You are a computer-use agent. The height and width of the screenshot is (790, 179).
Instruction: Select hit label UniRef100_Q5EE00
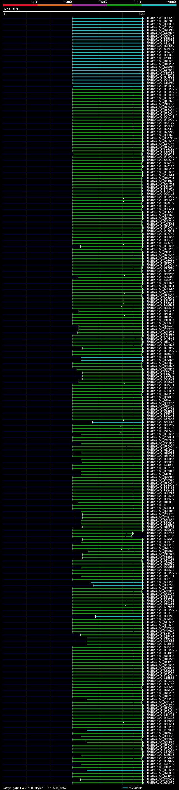(x=161, y=403)
